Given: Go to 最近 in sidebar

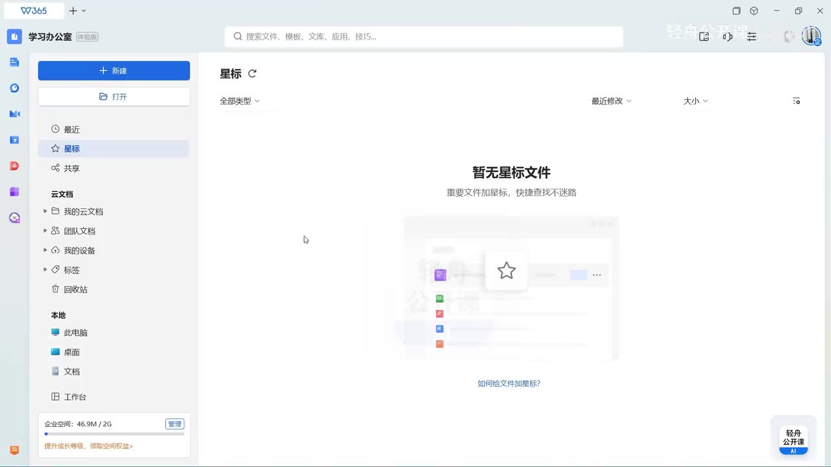Looking at the screenshot, I should point(114,130).
